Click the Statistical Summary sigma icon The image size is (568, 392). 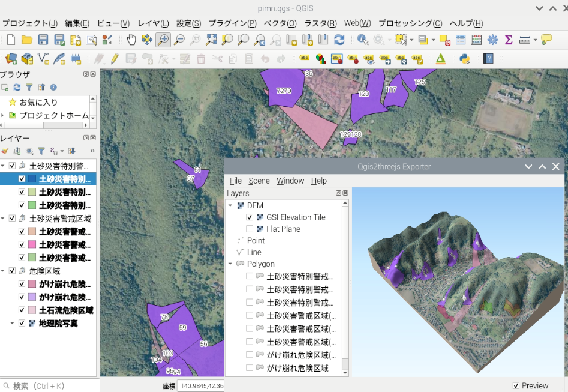(x=509, y=40)
